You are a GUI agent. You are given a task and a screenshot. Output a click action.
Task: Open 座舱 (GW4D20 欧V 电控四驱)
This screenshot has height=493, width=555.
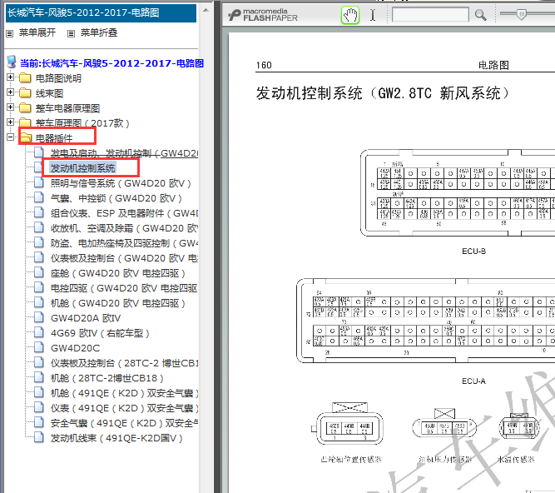[118, 273]
